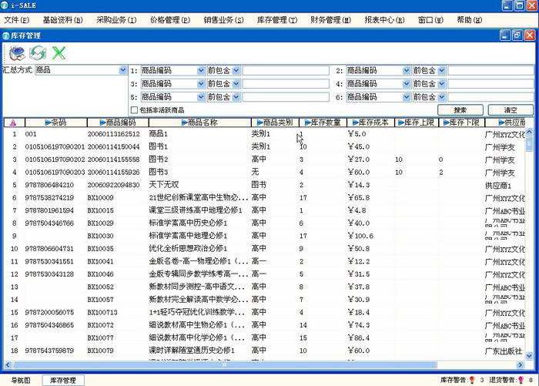Click the green refresh icon

tap(38, 53)
